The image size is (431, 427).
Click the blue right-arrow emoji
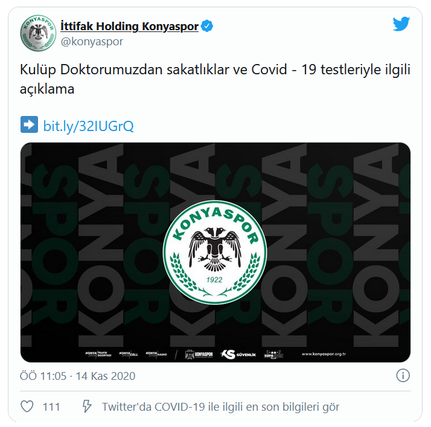point(29,124)
